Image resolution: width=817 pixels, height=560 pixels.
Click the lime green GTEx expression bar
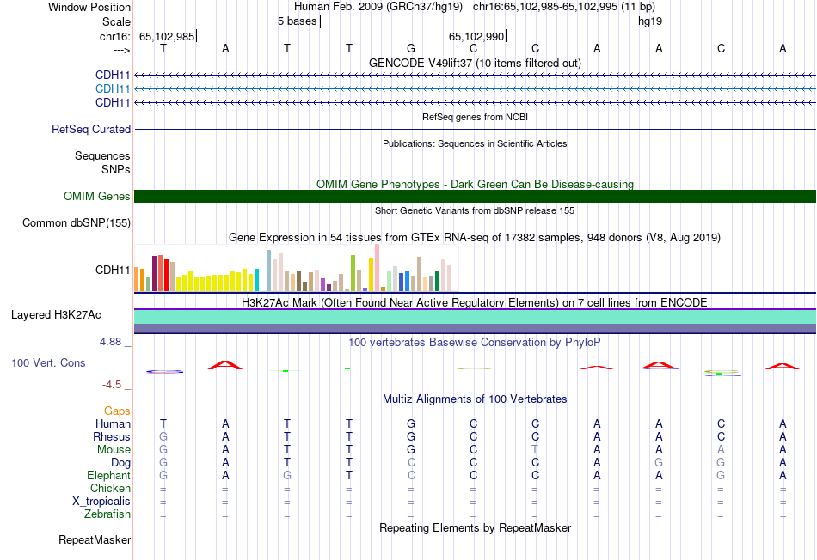point(353,273)
